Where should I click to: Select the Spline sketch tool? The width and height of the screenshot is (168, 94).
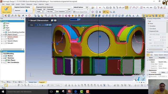point(123,8)
